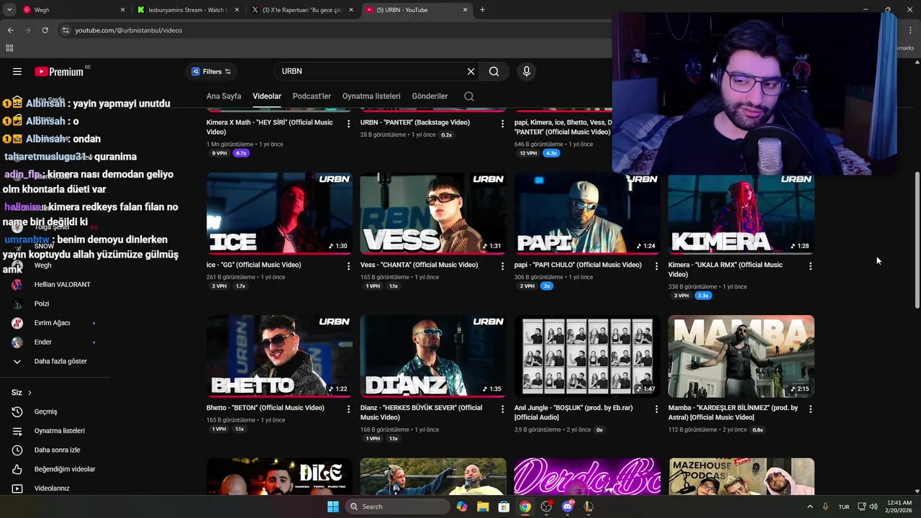Open the Filters dropdown

212,71
